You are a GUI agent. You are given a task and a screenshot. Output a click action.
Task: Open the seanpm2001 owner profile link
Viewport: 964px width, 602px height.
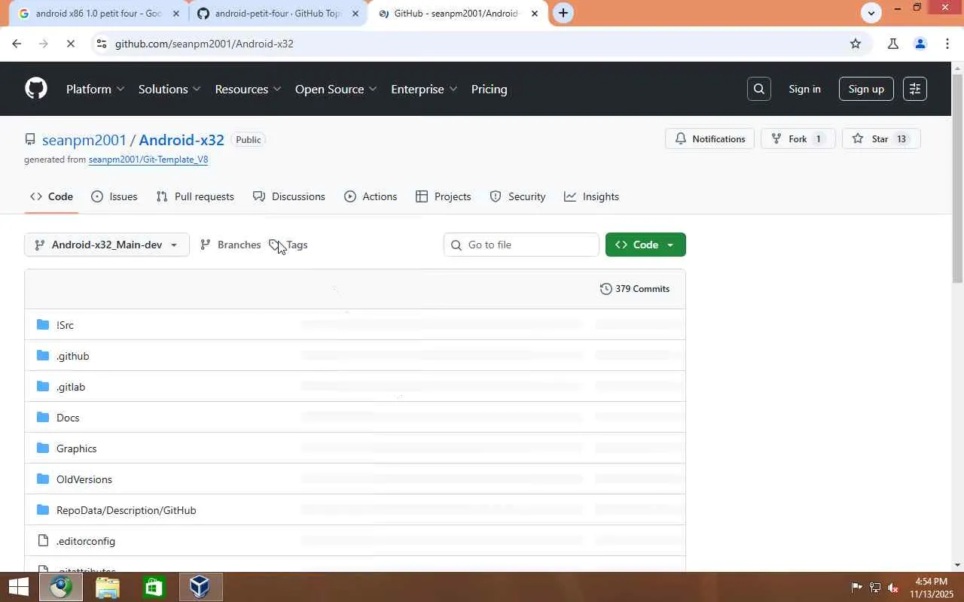[x=84, y=140]
